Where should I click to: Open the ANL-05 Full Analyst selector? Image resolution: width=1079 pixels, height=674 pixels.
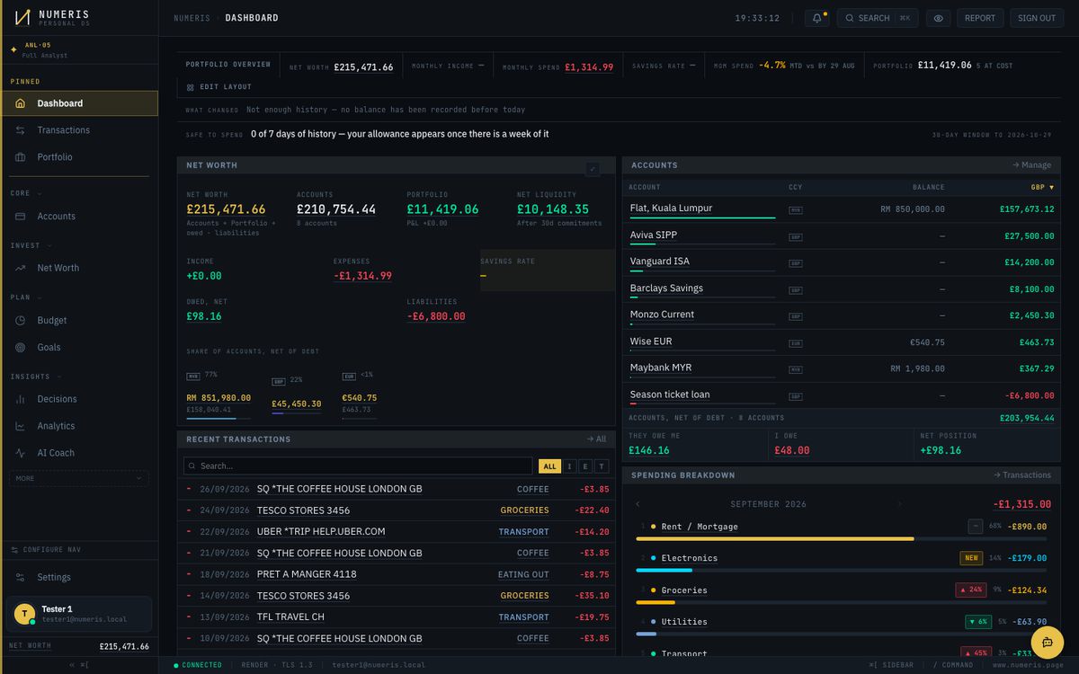coord(79,50)
